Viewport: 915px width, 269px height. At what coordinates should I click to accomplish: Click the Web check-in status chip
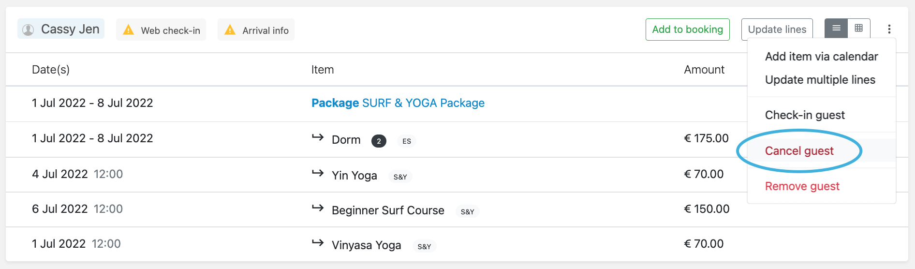[x=161, y=30]
